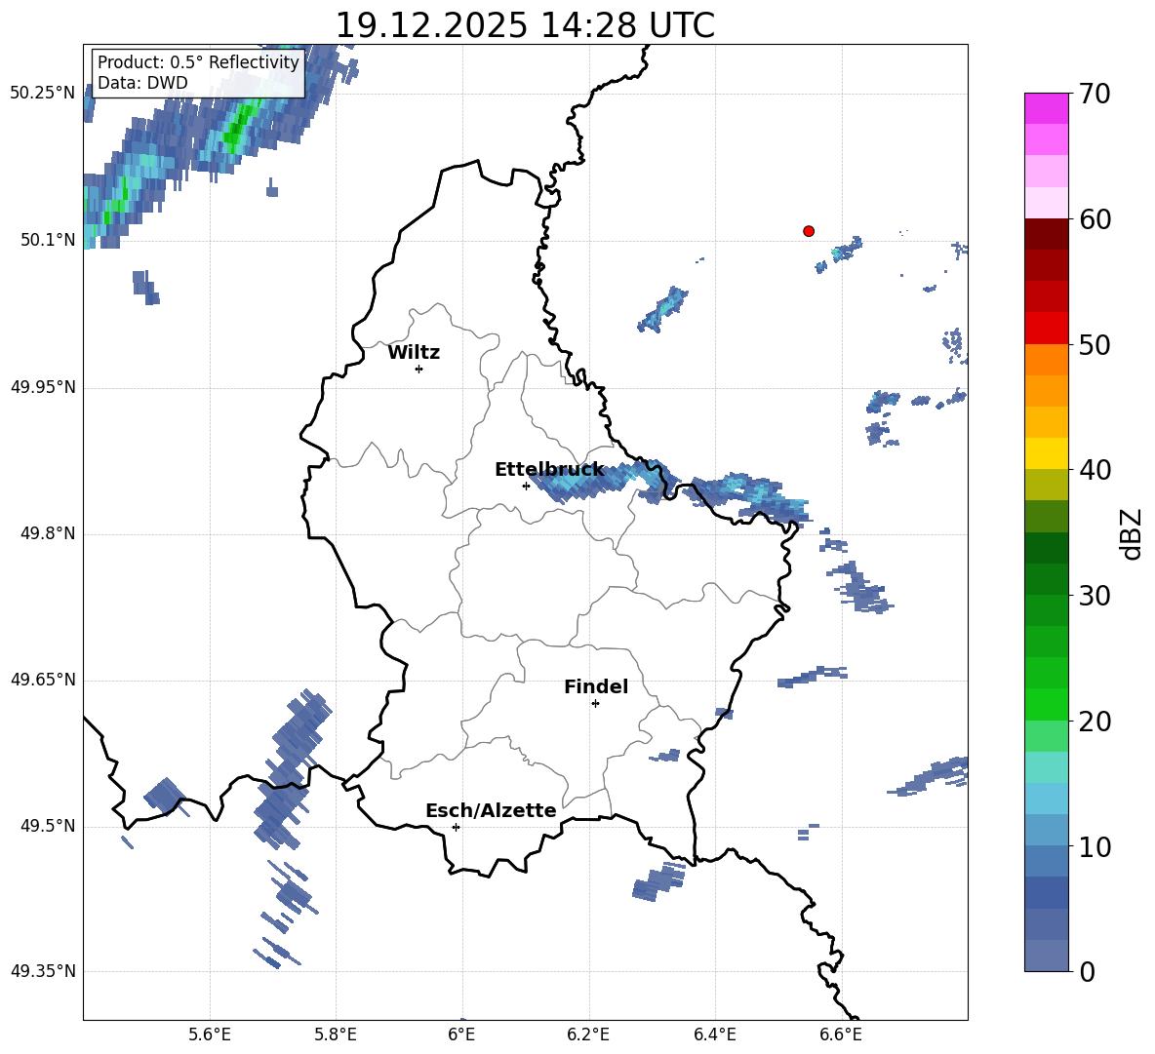Click the 50.1°N latitude label
1155x1054 pixels.
[47, 240]
